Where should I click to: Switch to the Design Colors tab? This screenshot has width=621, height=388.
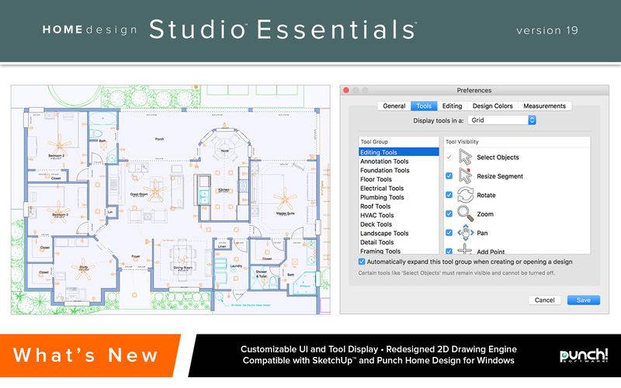(x=492, y=106)
